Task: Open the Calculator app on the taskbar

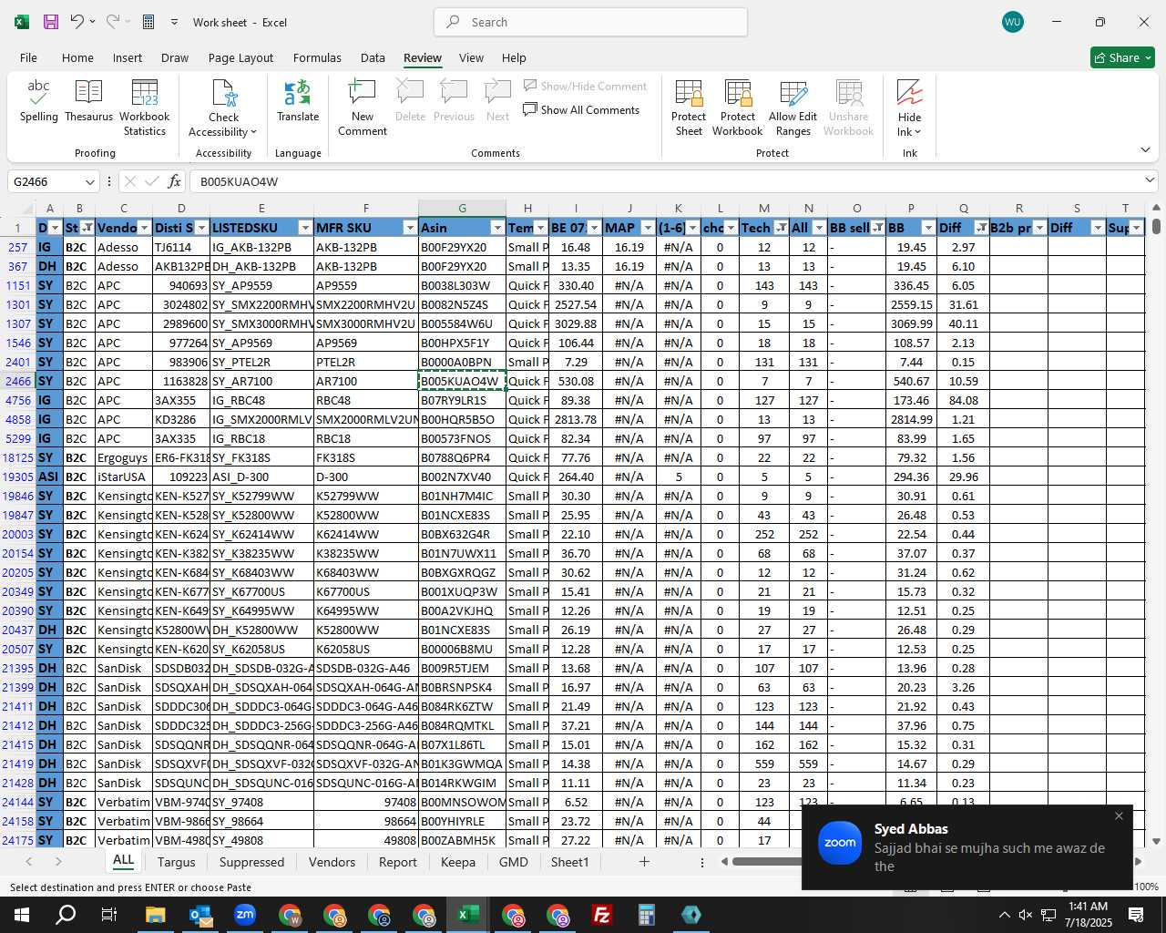Action: (646, 915)
